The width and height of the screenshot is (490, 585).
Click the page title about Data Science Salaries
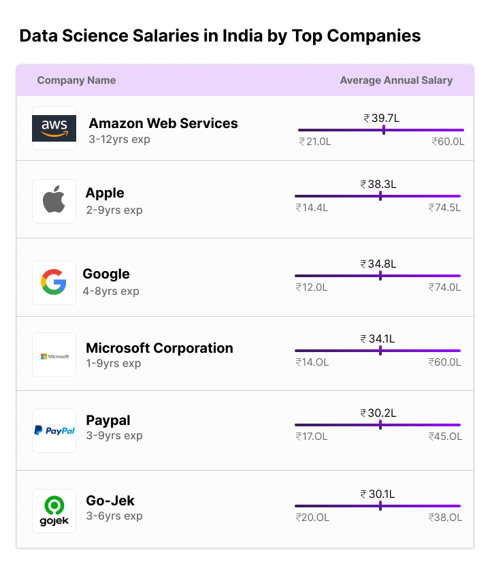pyautogui.click(x=220, y=36)
